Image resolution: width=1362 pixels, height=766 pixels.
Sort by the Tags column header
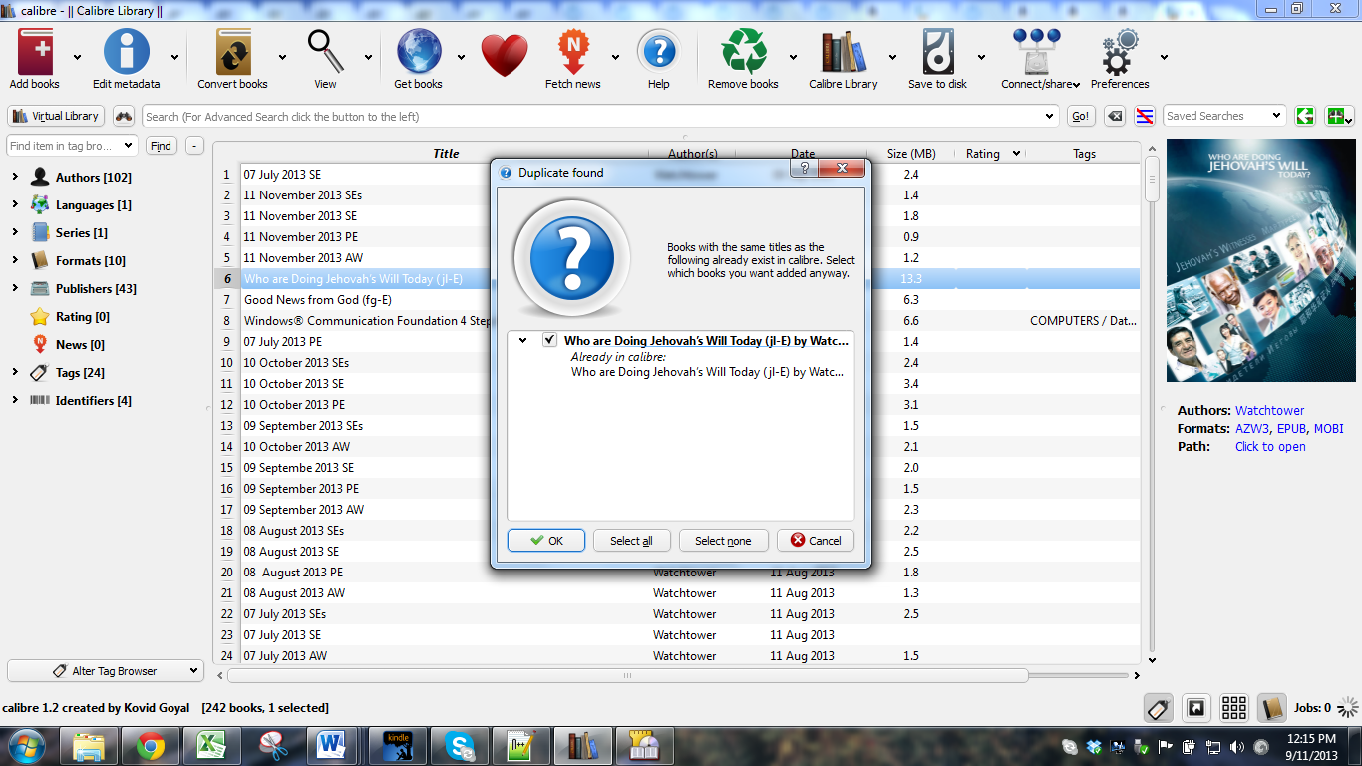(1084, 154)
